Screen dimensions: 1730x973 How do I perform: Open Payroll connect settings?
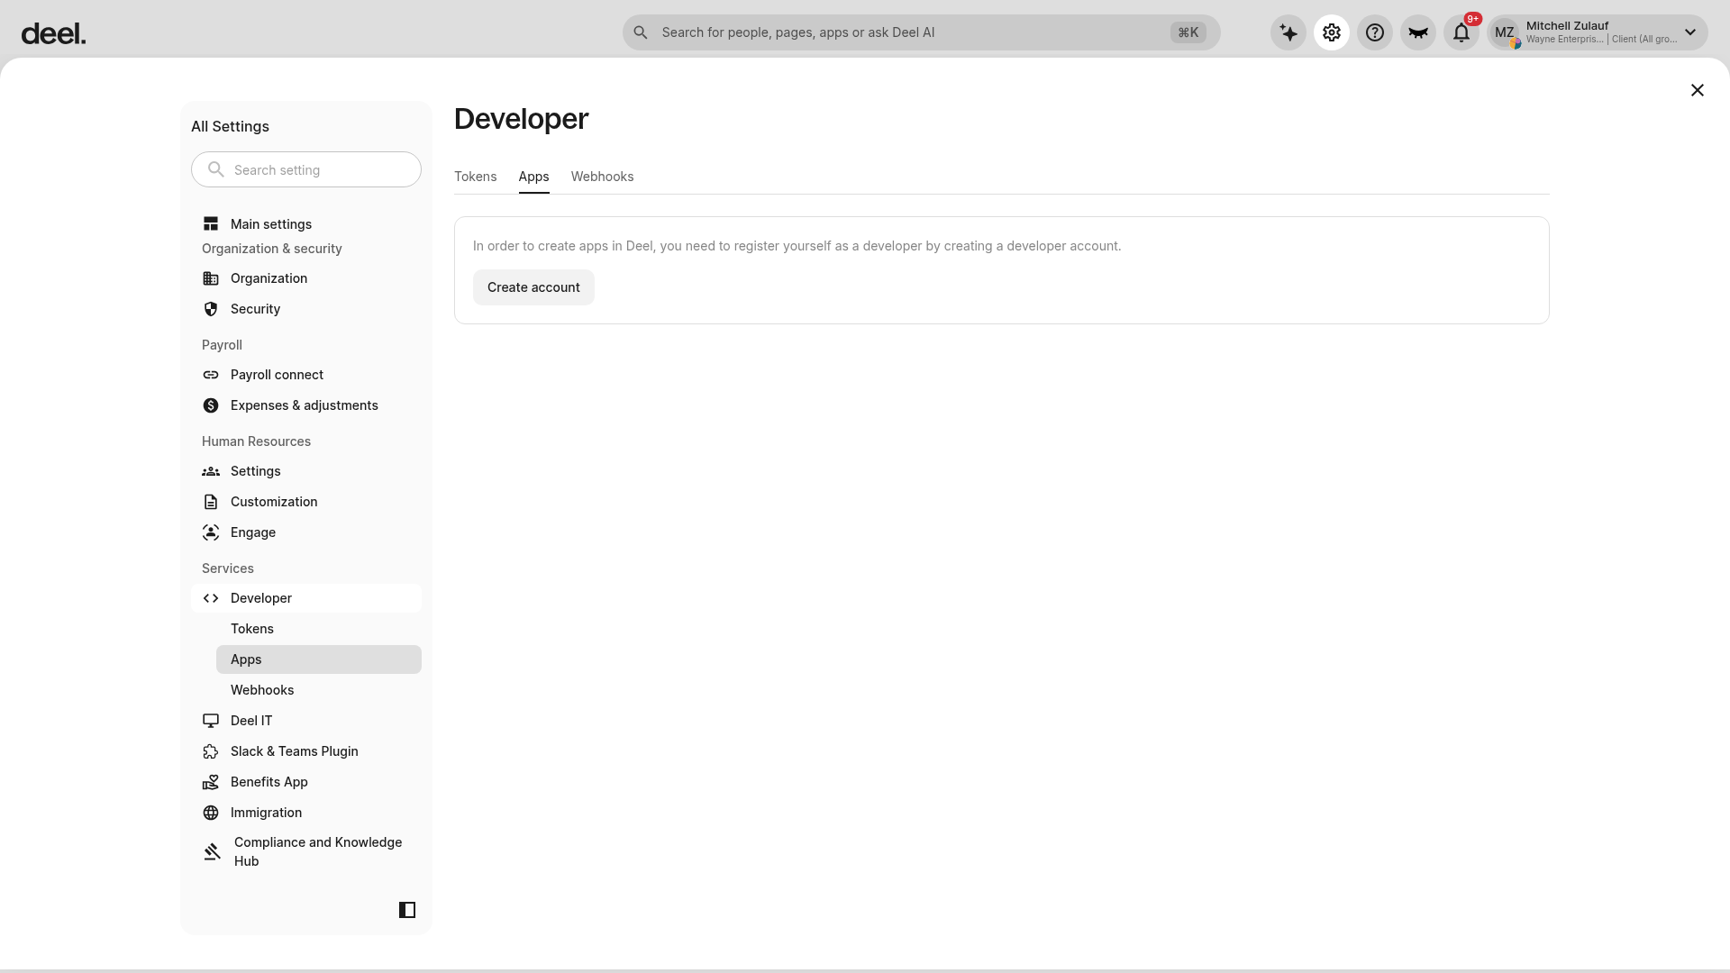click(306, 375)
